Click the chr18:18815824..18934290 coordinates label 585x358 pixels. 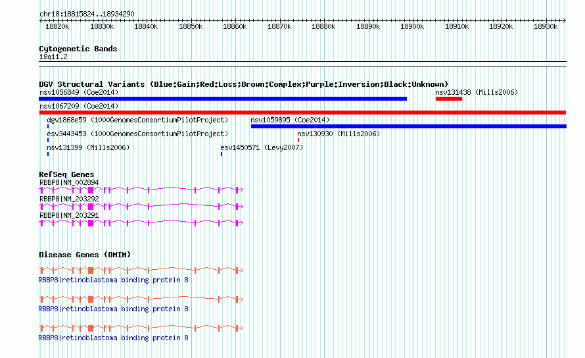[87, 14]
